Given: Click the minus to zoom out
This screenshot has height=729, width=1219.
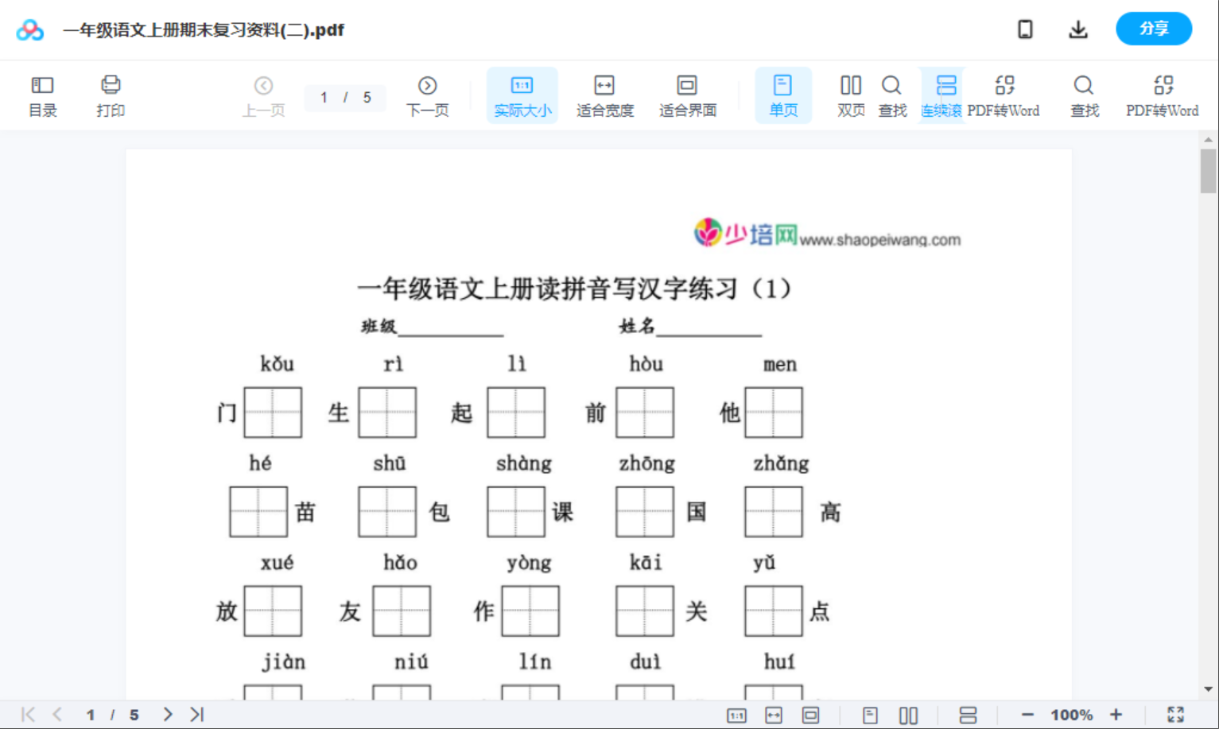Looking at the screenshot, I should [1029, 714].
